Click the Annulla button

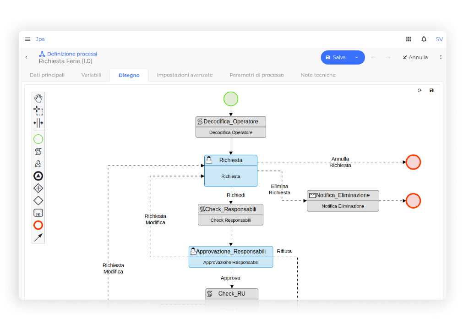coord(415,57)
